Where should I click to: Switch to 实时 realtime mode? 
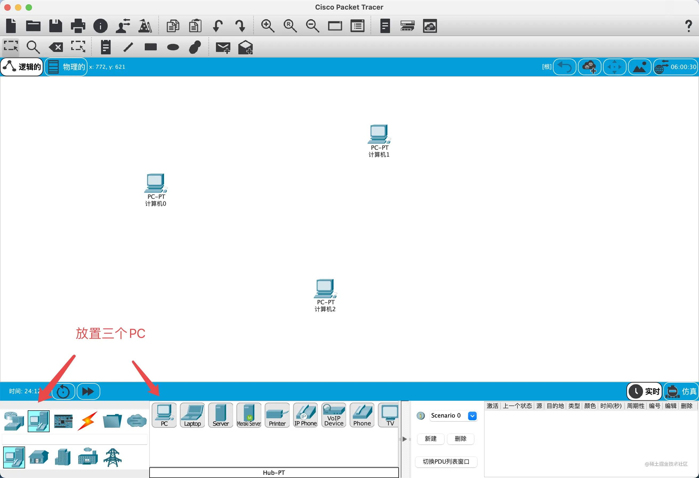tap(644, 391)
